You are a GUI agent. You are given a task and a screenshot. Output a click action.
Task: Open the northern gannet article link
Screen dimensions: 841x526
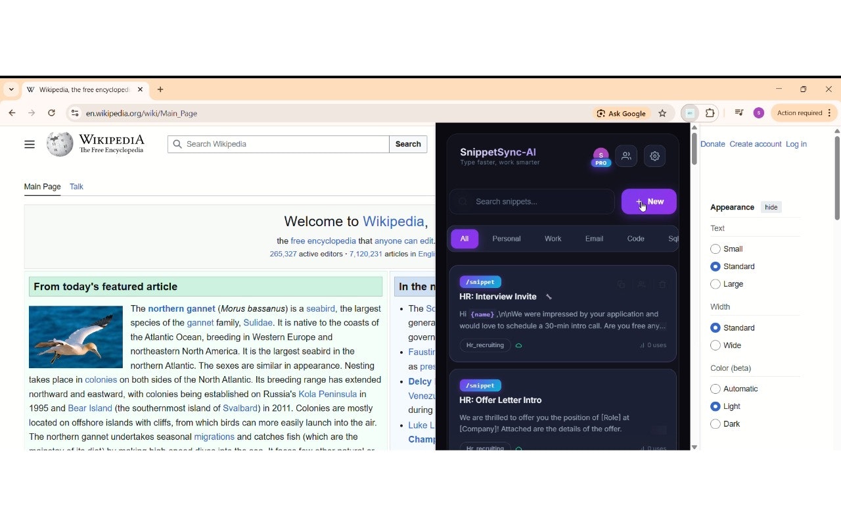(x=181, y=308)
